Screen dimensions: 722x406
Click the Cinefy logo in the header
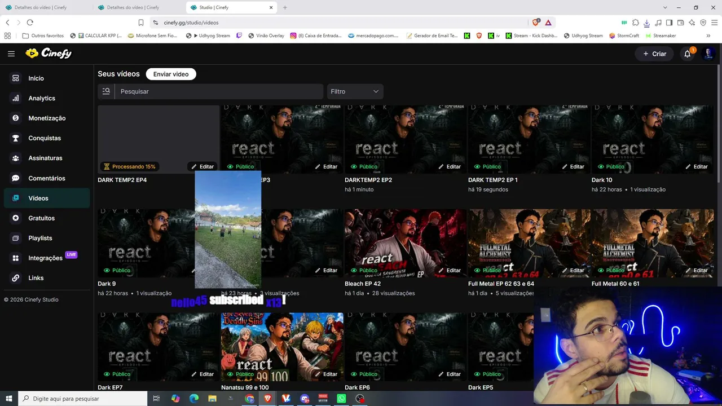click(x=49, y=54)
